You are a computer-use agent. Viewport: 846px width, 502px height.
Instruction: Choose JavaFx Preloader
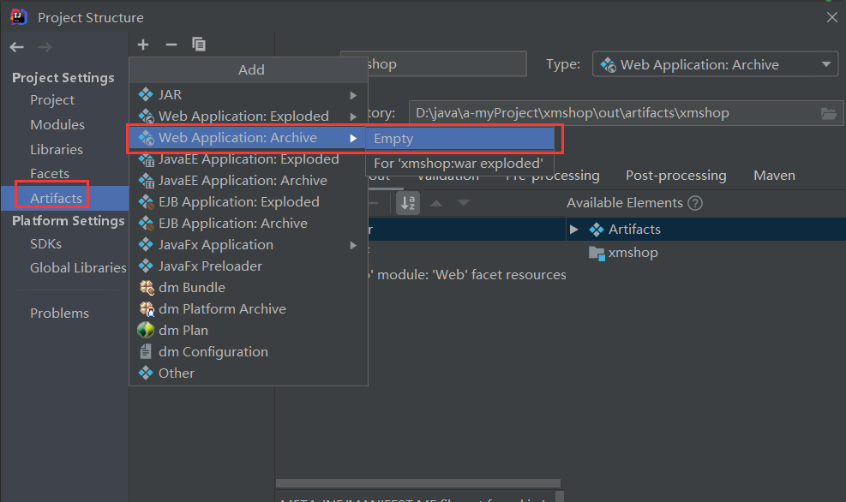coord(249,266)
